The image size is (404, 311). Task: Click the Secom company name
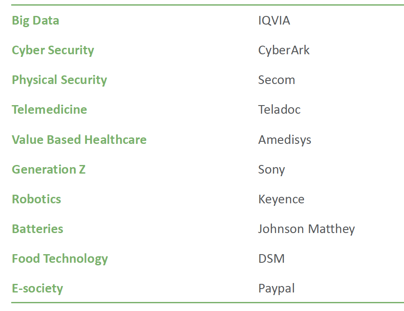pos(276,80)
